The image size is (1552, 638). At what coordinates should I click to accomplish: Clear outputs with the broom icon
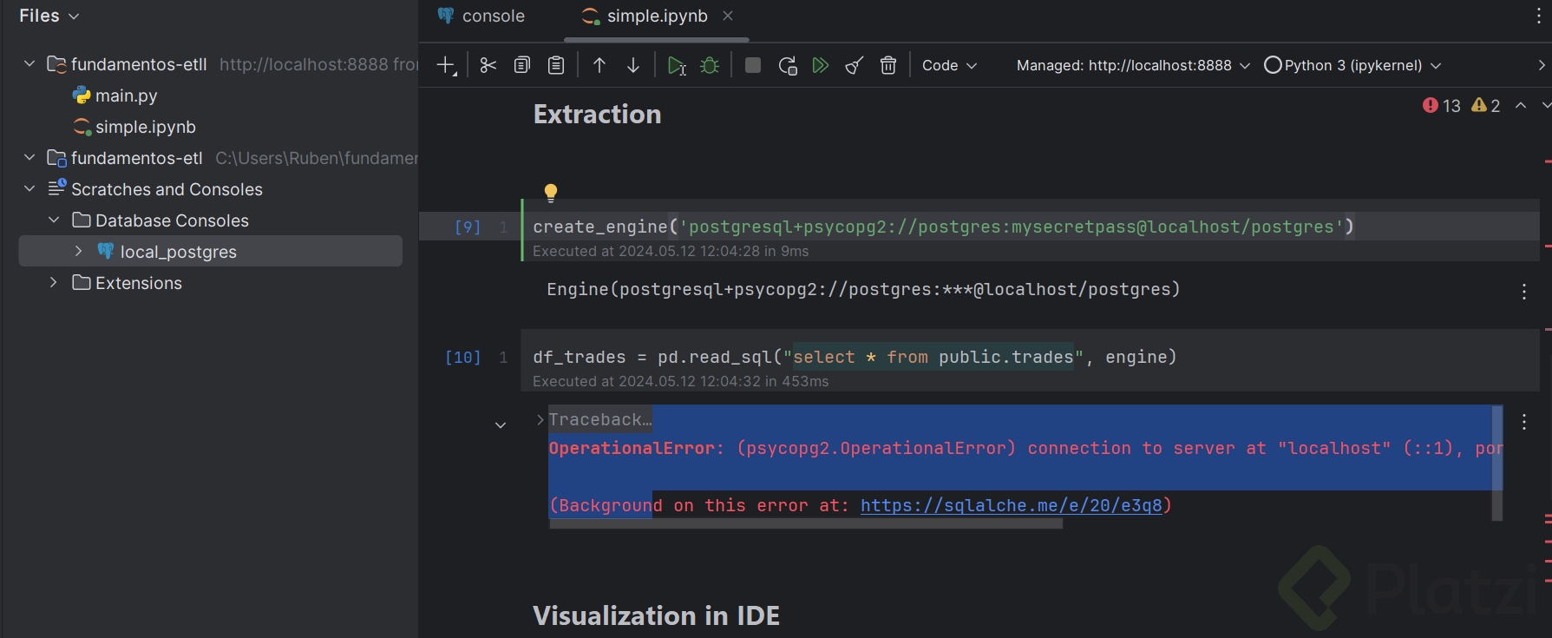pos(855,66)
